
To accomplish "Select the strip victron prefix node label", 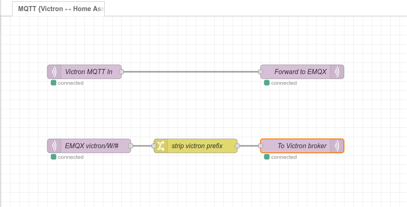I will tap(197, 146).
